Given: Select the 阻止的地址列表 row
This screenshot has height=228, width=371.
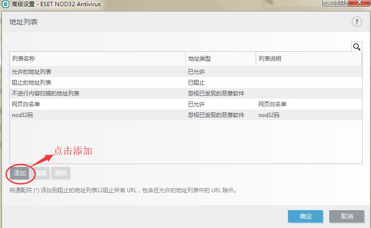Looking at the screenshot, I should pyautogui.click(x=186, y=82).
